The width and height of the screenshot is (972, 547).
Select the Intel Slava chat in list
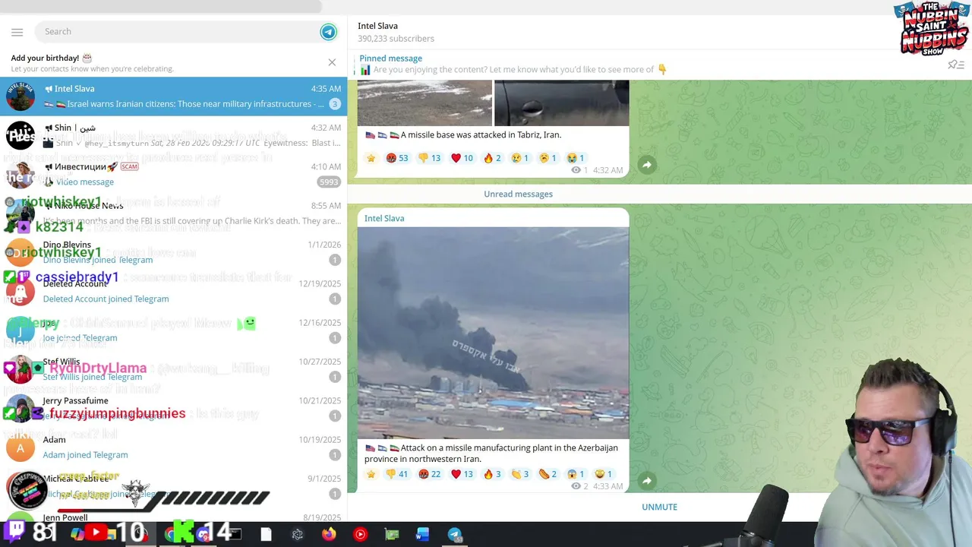pos(173,96)
